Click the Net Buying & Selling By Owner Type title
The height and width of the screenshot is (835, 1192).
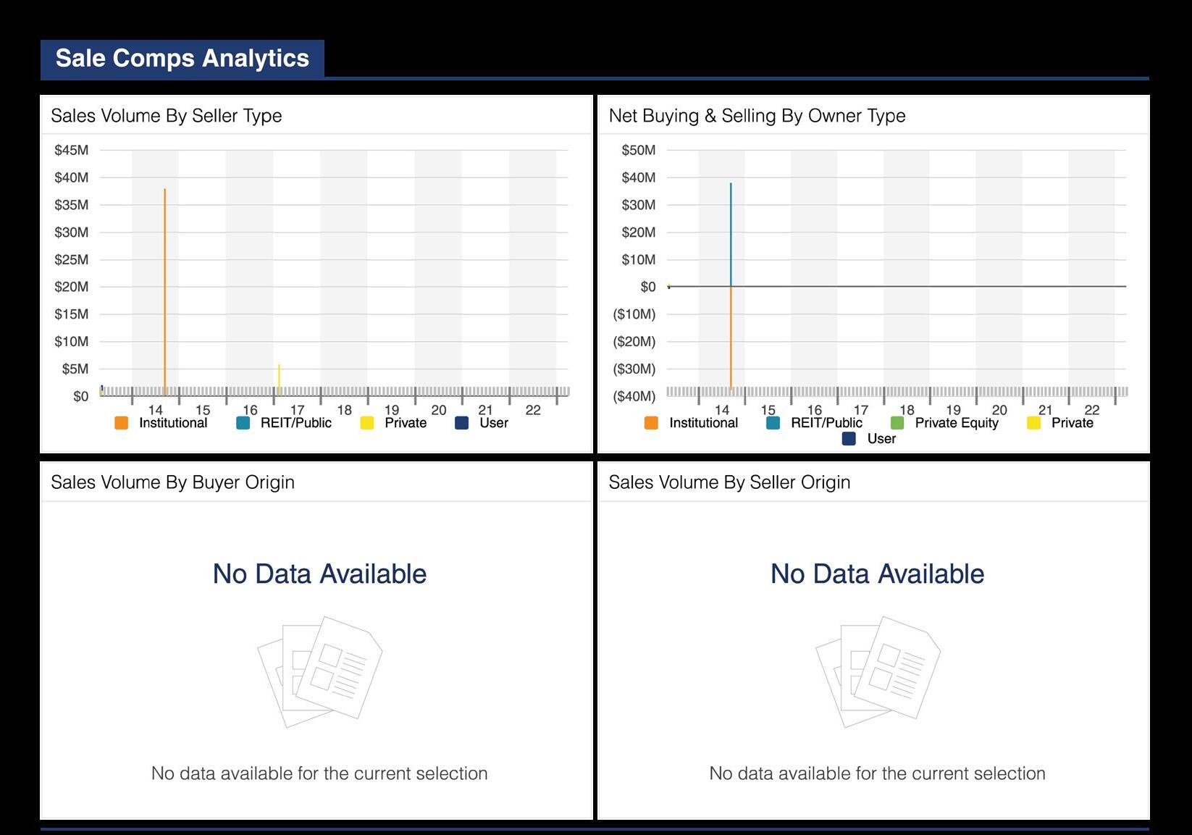tap(757, 116)
